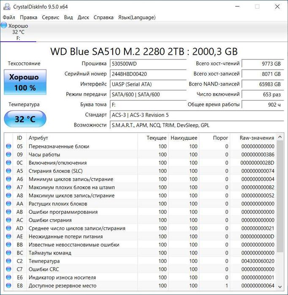The height and width of the screenshot is (295, 288).
Task: Click status icon of row C2 Температура
Action: (9, 261)
